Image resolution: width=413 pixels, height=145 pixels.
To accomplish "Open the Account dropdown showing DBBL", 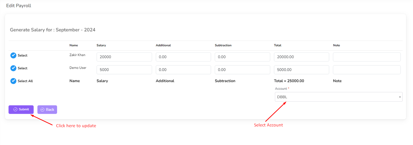I will pyautogui.click(x=336, y=97).
